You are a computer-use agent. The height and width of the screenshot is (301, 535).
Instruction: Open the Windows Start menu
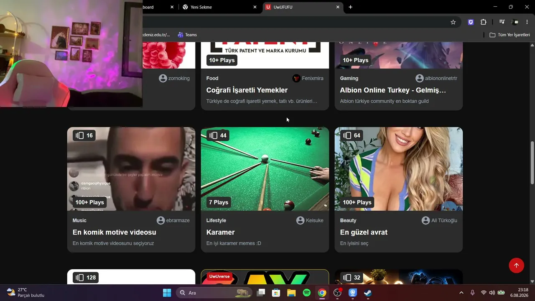pyautogui.click(x=167, y=293)
